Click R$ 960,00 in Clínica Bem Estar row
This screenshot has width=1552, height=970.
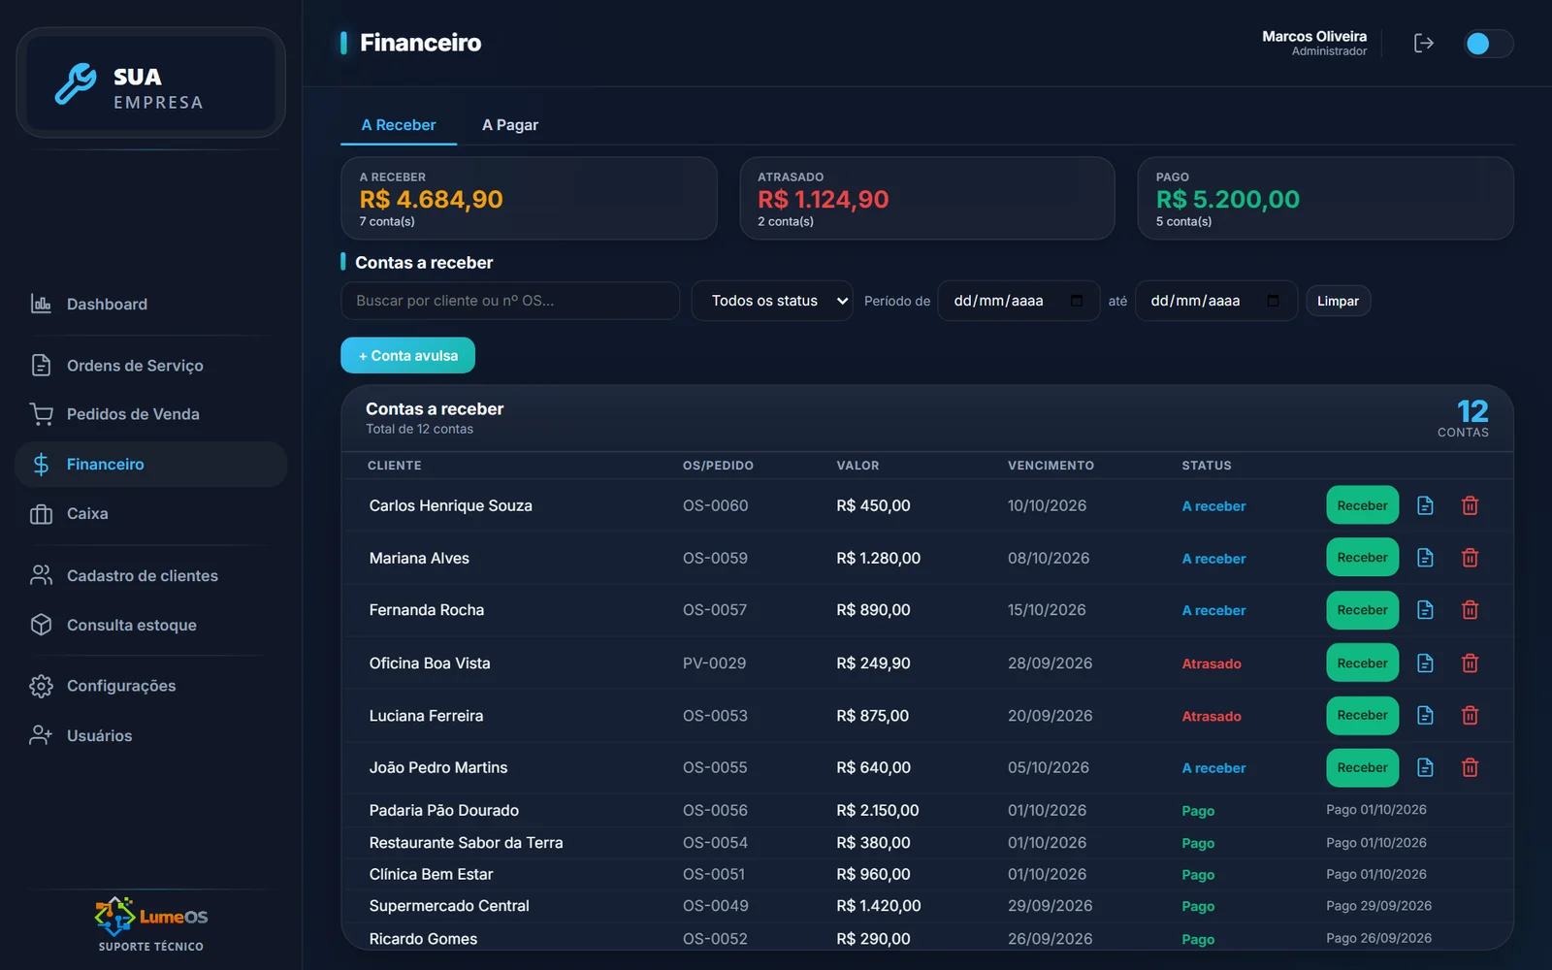(x=873, y=875)
